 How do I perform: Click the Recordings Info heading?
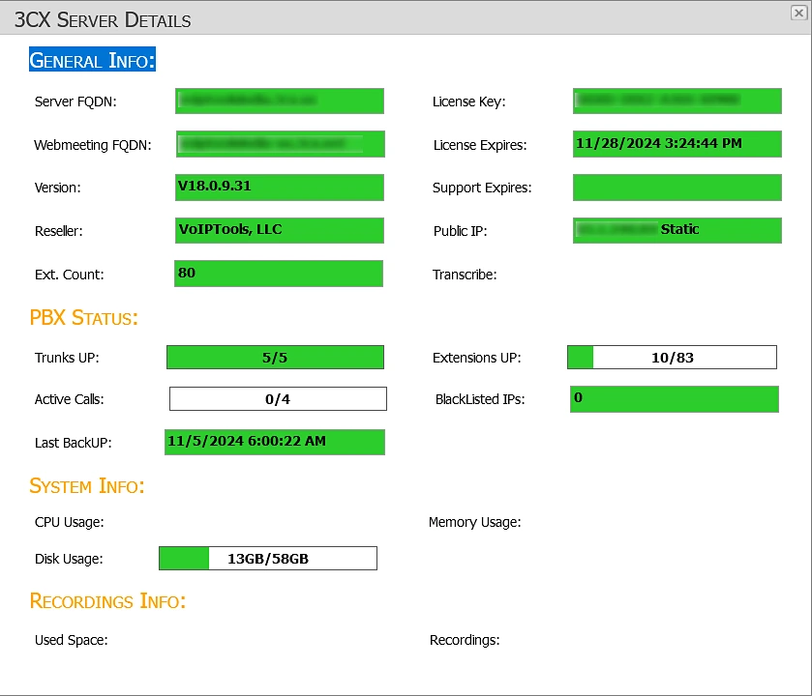(107, 601)
